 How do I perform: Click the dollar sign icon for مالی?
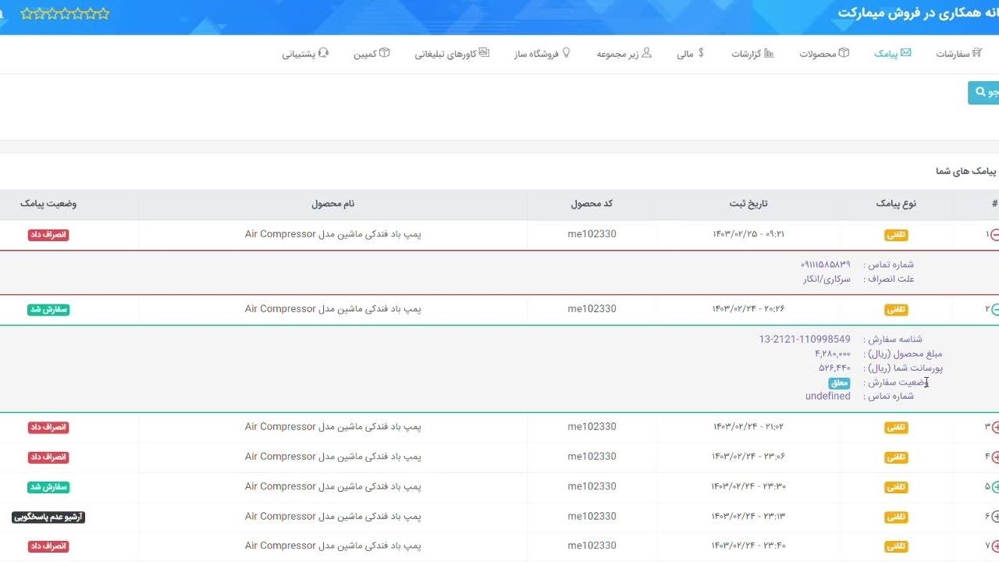point(701,53)
